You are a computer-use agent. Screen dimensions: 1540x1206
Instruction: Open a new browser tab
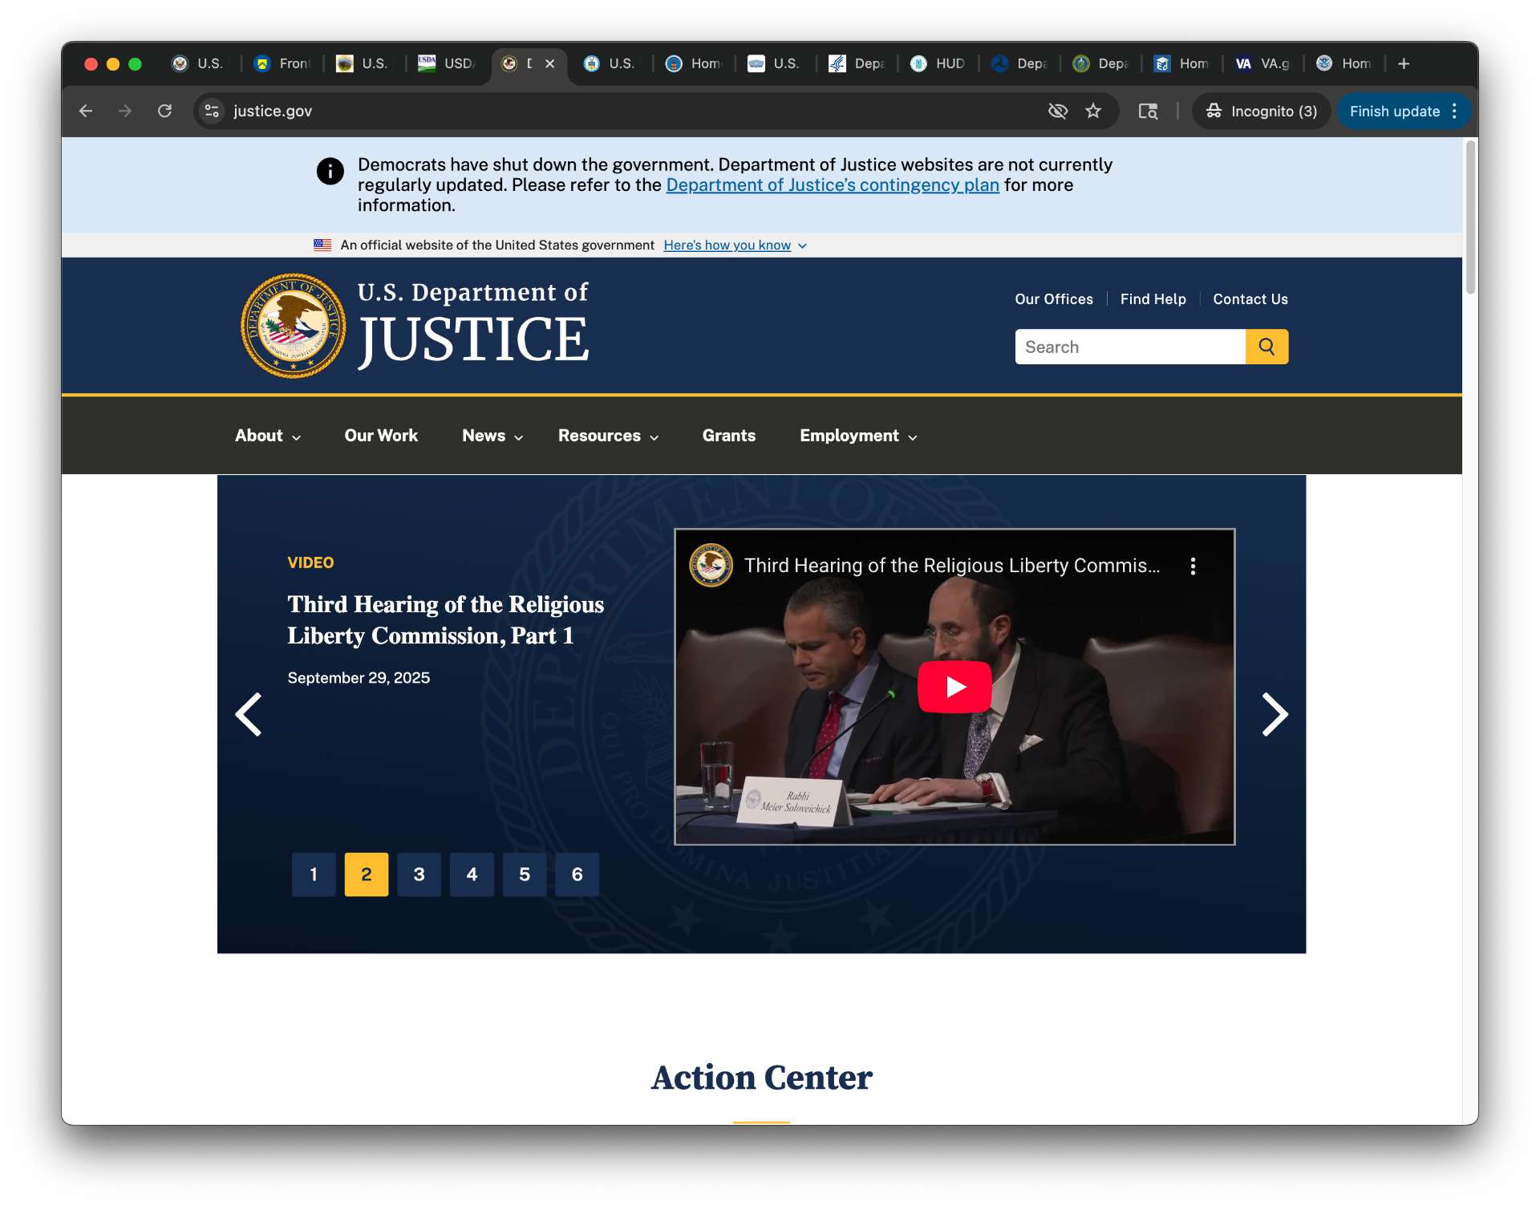(1403, 63)
